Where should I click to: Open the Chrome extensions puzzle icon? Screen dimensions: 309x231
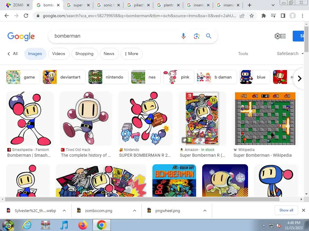tap(263, 16)
